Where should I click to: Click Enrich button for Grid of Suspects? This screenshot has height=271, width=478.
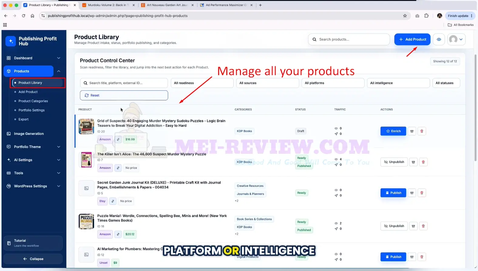(x=393, y=131)
